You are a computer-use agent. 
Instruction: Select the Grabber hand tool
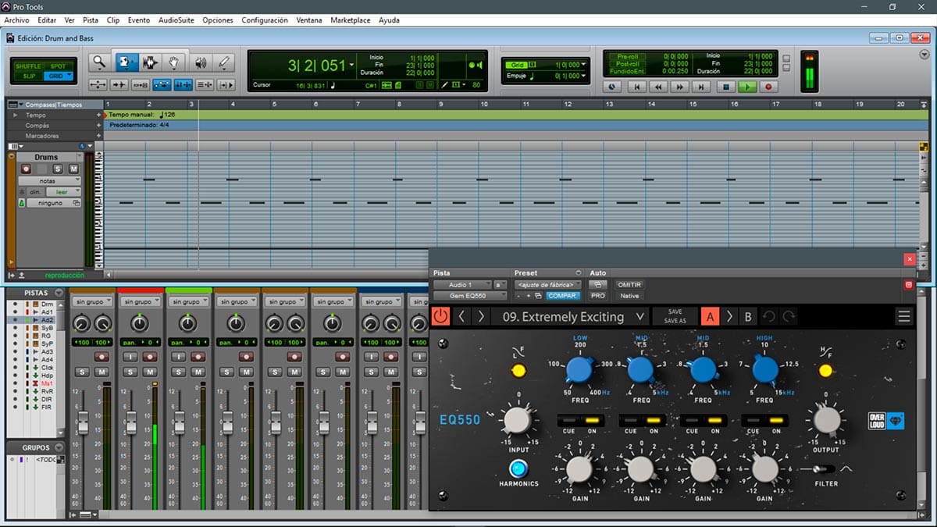[x=175, y=62]
